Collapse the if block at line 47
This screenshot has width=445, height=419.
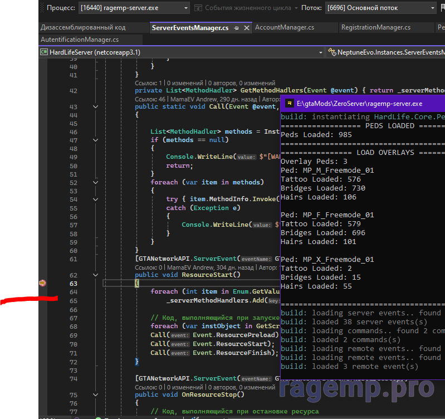coord(96,140)
